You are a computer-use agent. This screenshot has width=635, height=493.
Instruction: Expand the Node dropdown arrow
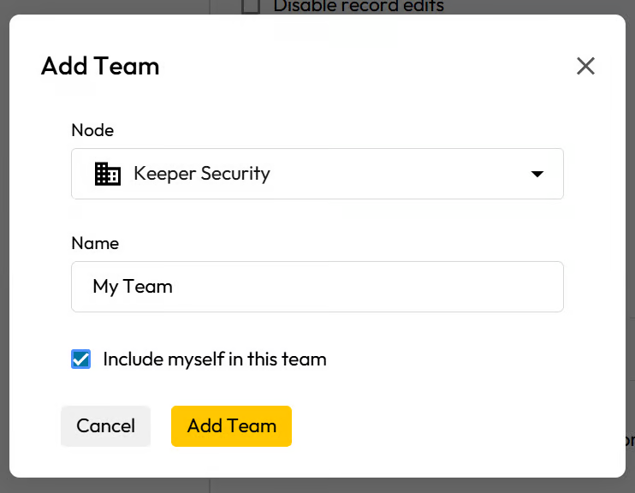click(537, 174)
